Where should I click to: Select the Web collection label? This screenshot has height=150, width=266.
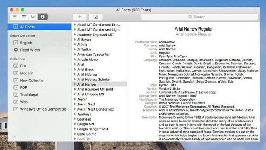[x=24, y=102]
